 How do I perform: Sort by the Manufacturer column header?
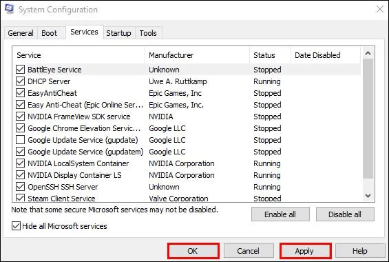(197, 55)
